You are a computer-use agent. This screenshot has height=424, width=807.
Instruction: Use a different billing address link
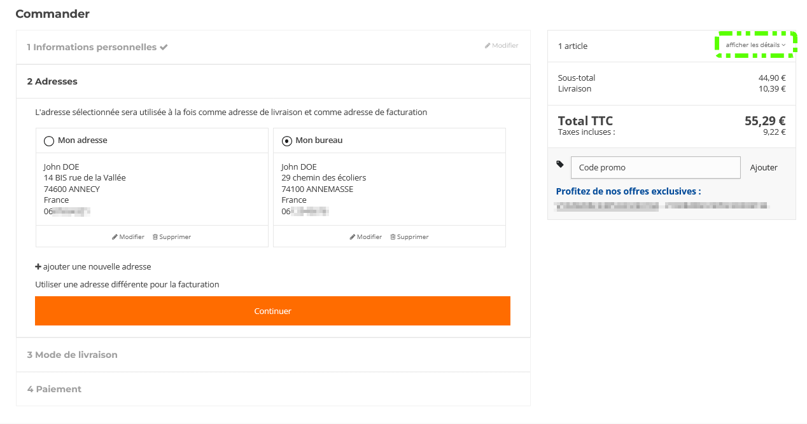[x=127, y=285]
